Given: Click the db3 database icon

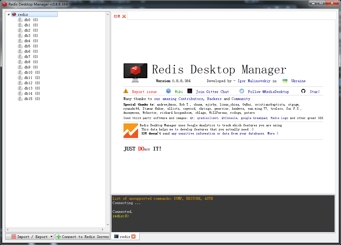Looking at the screenshot, I should [20, 35].
